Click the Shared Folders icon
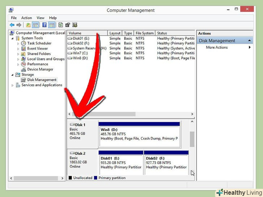The image size is (263, 197). pyautogui.click(x=23, y=54)
